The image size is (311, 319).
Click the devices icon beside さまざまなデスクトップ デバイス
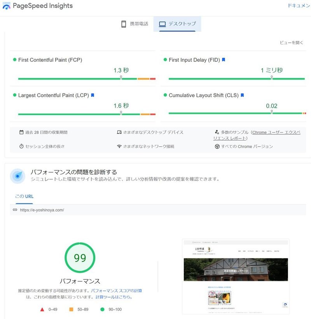119,132
